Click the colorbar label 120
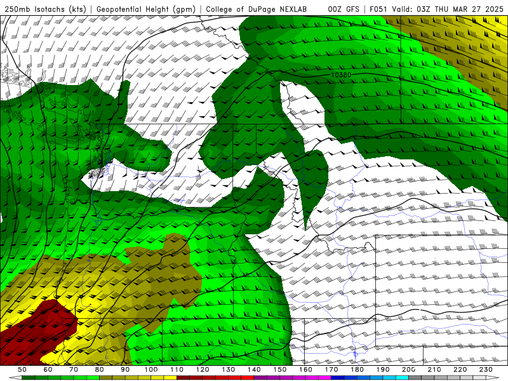The width and height of the screenshot is (508, 381). coord(203,370)
